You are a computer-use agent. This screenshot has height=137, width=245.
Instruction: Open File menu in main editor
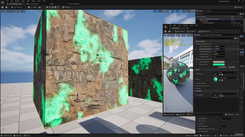coord(7,1)
